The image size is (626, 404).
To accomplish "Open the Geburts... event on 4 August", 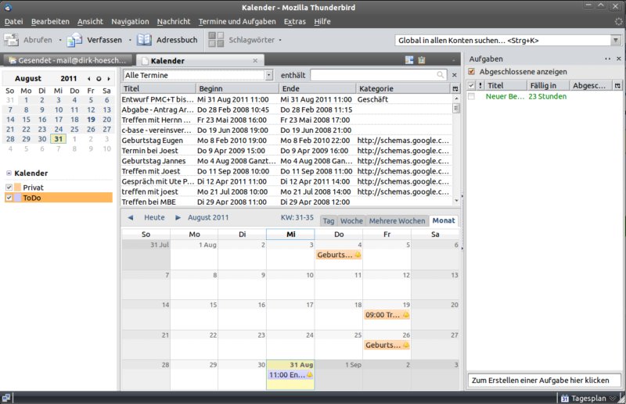I will [339, 255].
